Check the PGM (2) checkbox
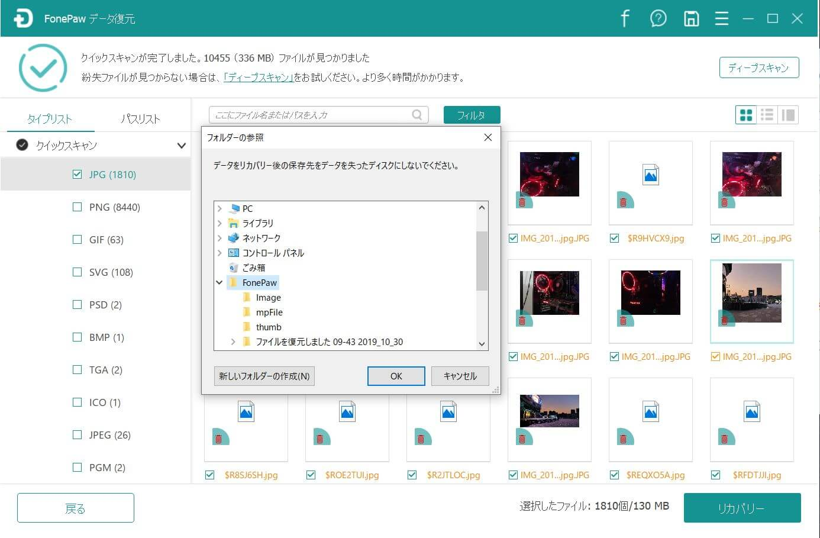Screen dimensions: 820x538 [x=77, y=467]
